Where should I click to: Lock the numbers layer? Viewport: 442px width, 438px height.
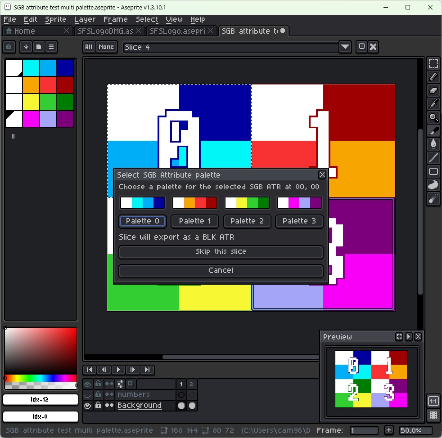98,394
